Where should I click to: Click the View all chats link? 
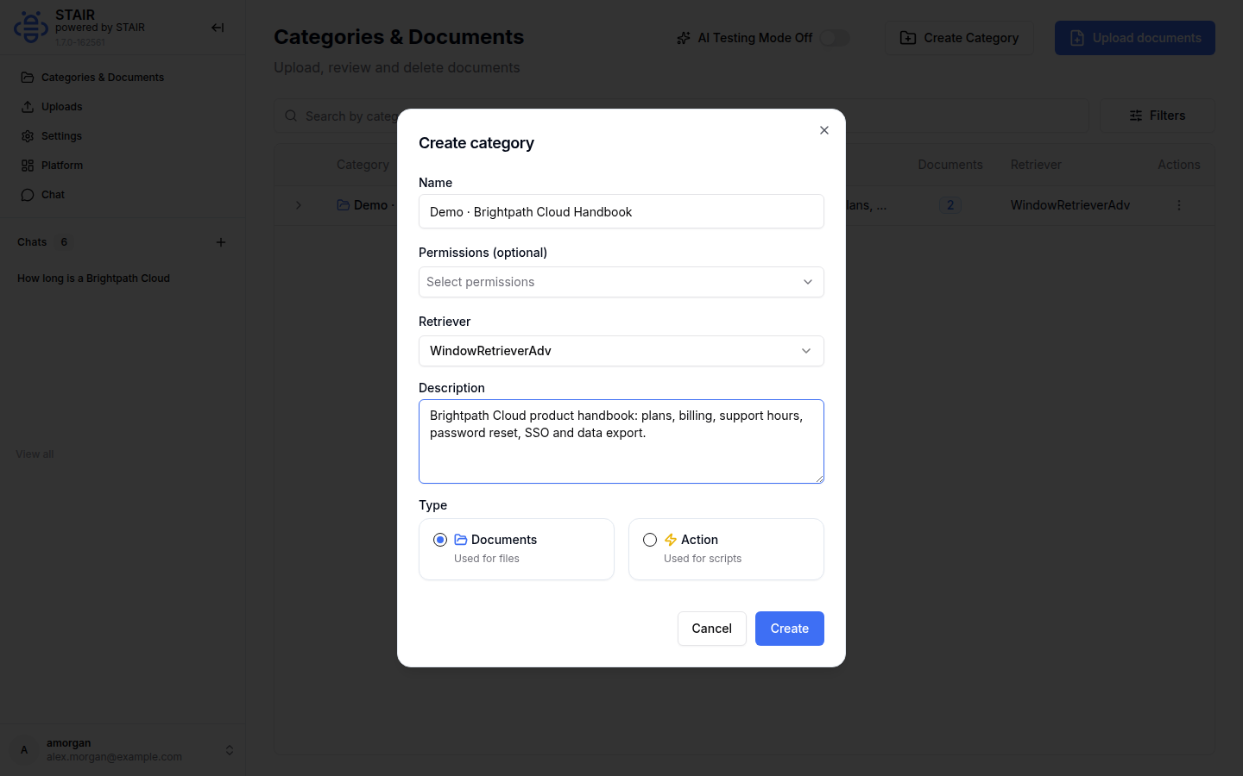(x=35, y=454)
